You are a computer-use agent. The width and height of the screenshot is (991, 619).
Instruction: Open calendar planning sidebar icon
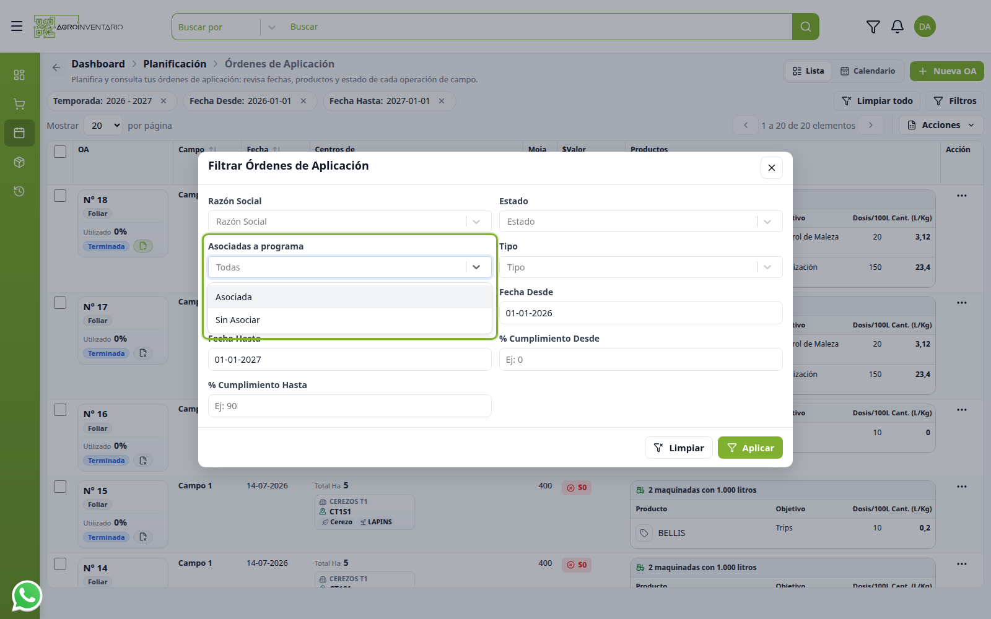(x=19, y=133)
